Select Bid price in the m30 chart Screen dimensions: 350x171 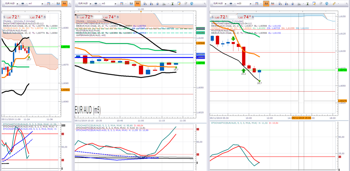(266, 4)
